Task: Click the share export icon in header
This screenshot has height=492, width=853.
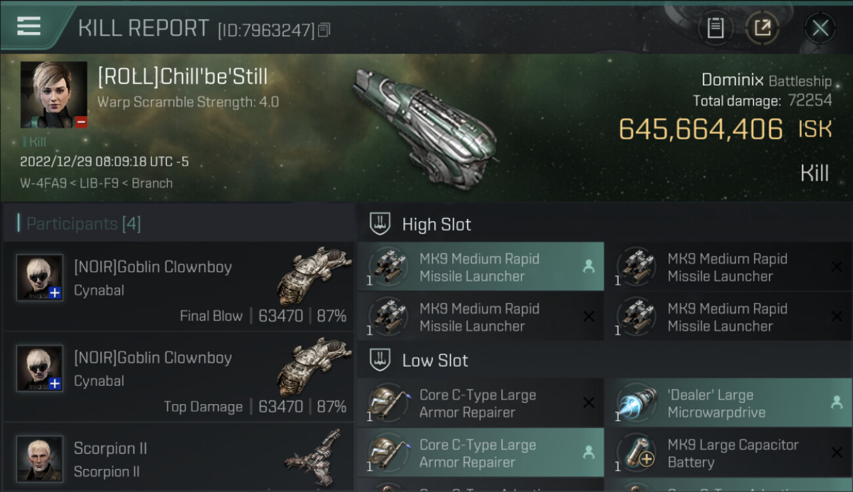Action: click(x=762, y=28)
